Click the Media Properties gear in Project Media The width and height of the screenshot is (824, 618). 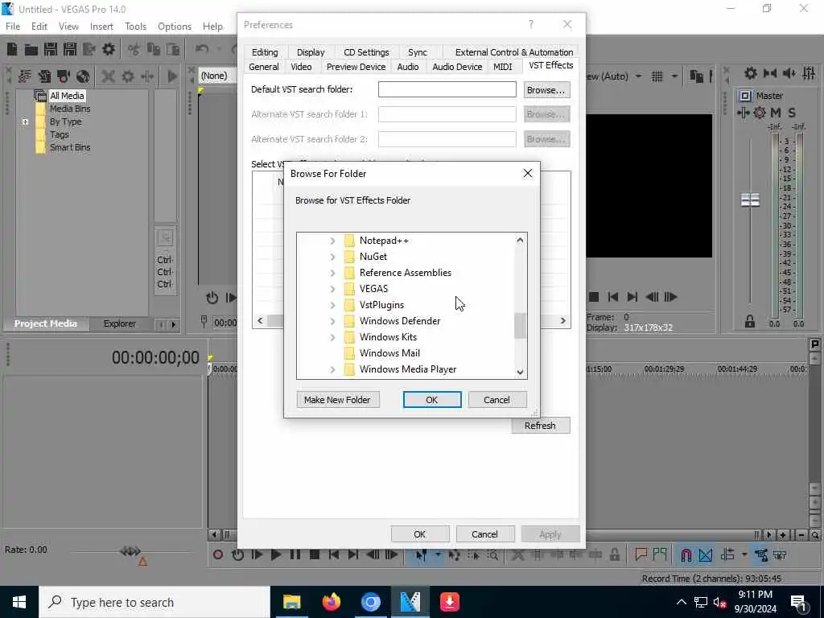click(128, 76)
